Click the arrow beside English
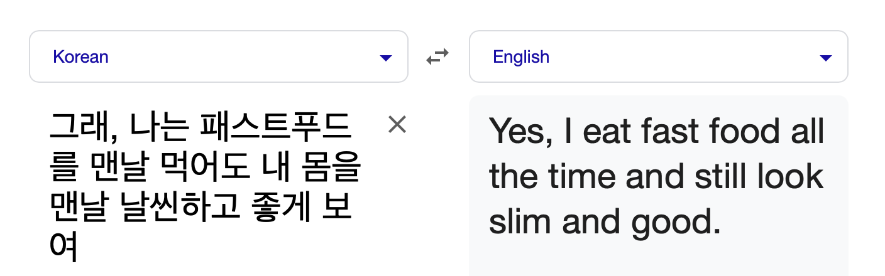The image size is (885, 276). (x=826, y=58)
